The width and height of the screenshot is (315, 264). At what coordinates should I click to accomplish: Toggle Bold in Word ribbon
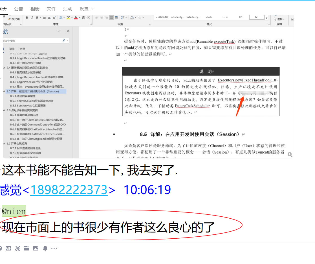[27, 18]
